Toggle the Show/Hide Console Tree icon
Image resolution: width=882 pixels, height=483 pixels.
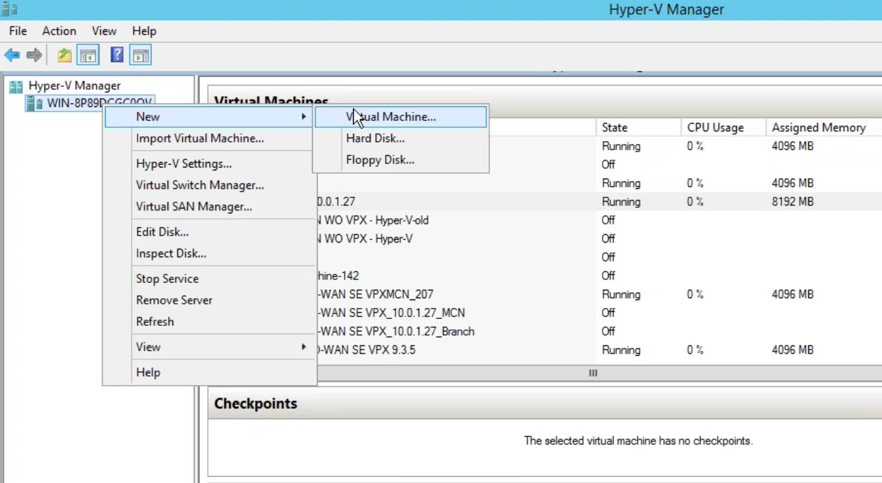[x=88, y=56]
